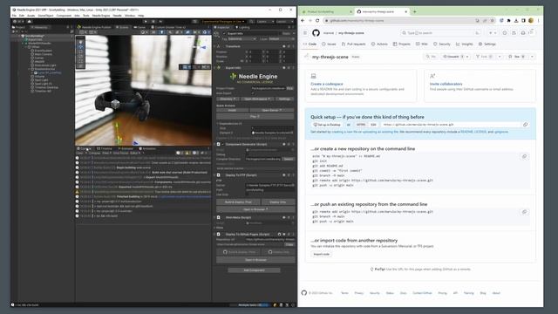The image size is (558, 314).
Task: Click the Install button under Quick Actions
Action: [x=233, y=111]
